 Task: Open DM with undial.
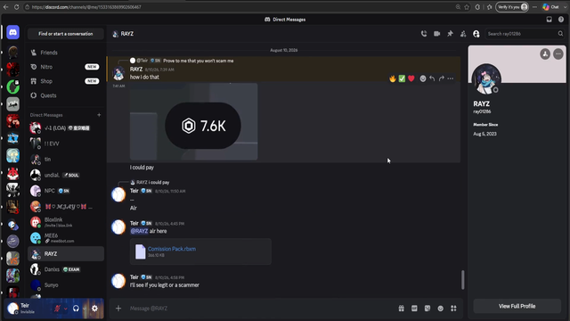point(66,175)
